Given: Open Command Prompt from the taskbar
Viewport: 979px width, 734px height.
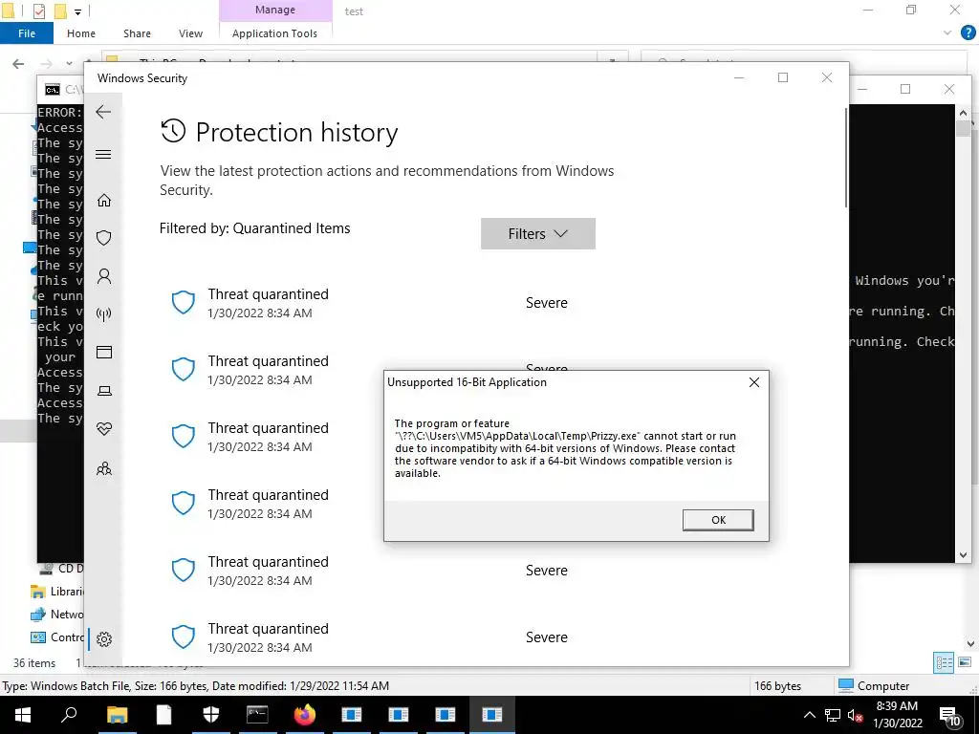Looking at the screenshot, I should [257, 715].
